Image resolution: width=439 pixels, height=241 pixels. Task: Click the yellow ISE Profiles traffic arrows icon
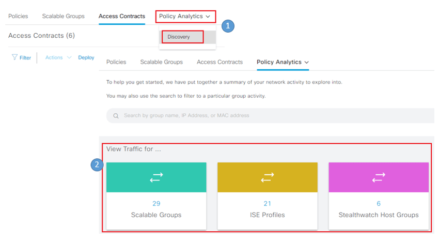click(x=268, y=177)
